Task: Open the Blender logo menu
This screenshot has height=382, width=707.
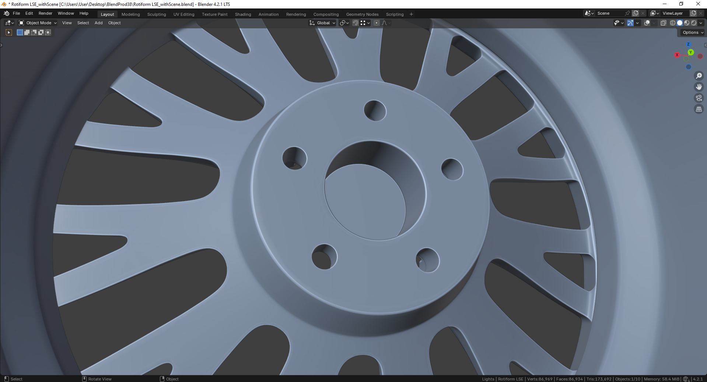Action: tap(6, 13)
